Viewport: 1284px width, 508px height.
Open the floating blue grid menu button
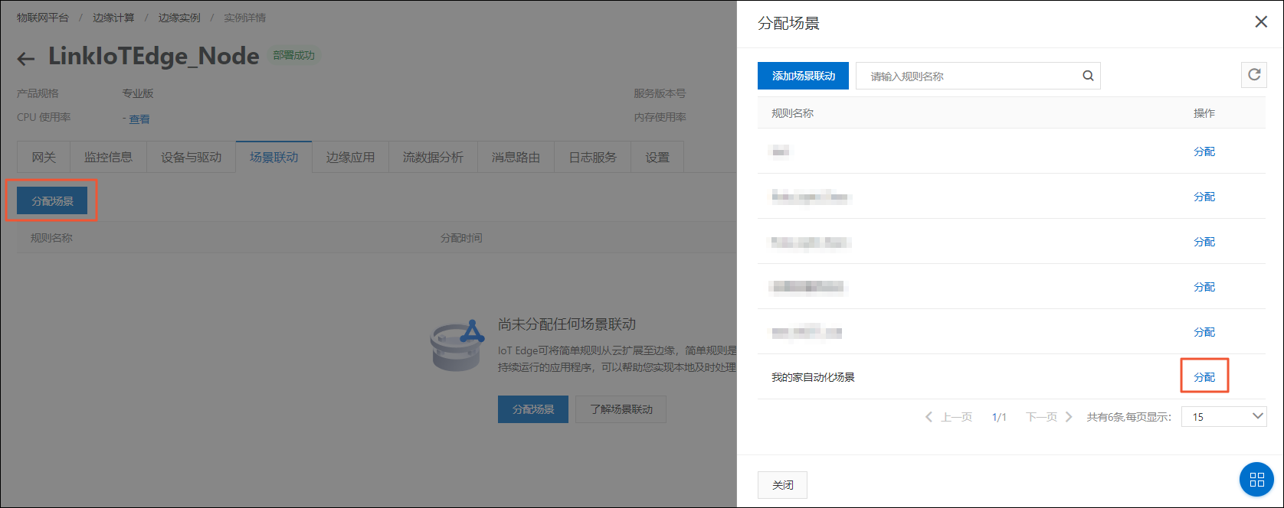(x=1256, y=480)
